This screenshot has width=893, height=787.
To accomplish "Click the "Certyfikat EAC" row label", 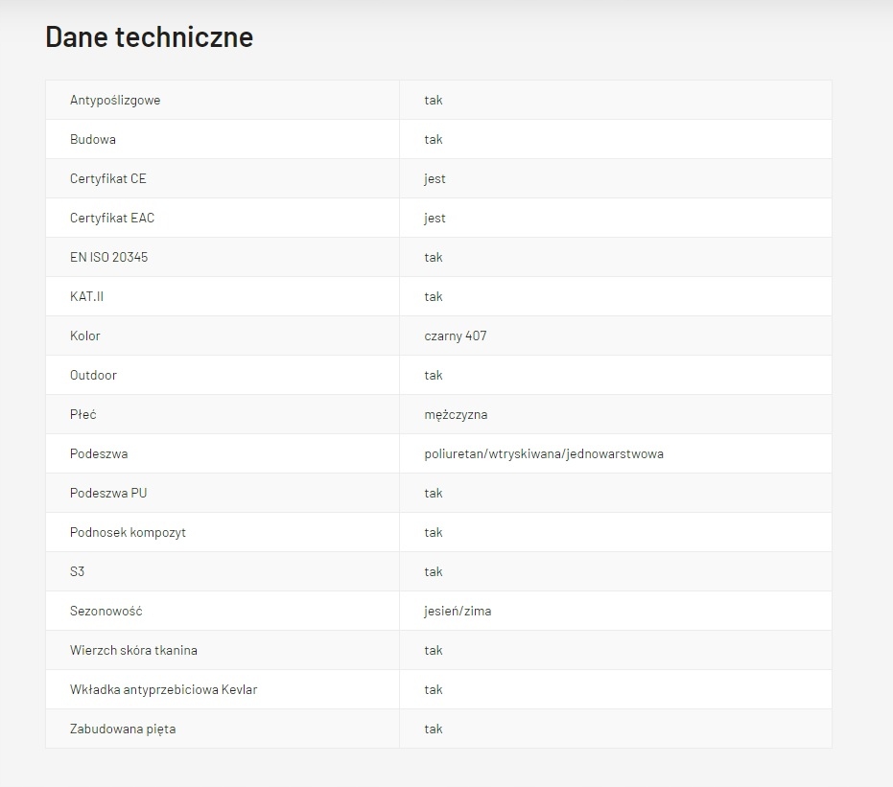I will point(112,218).
